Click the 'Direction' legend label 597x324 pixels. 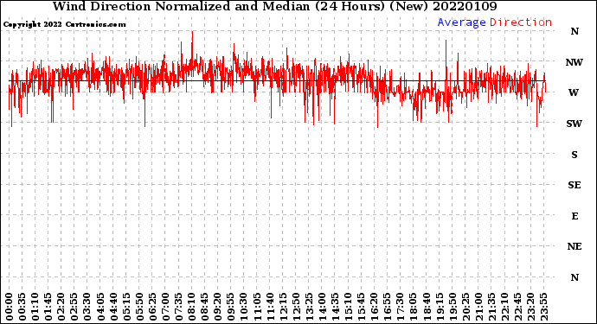click(x=521, y=22)
